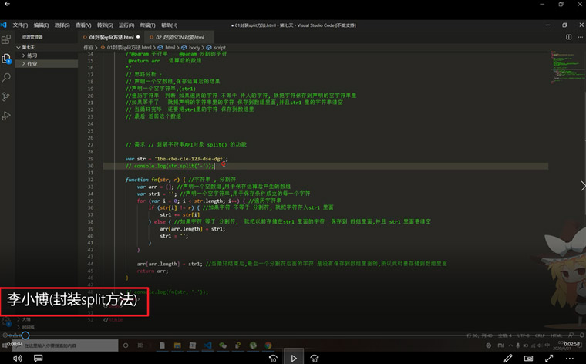586x364 pixels.
Task: Enter full screen with the diagonal arrows icon
Action: coord(549,359)
